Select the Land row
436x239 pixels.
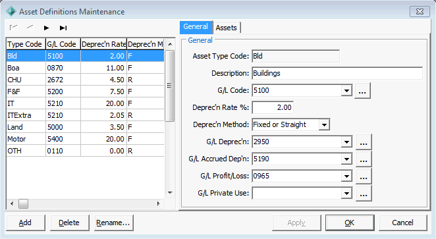click(85, 127)
